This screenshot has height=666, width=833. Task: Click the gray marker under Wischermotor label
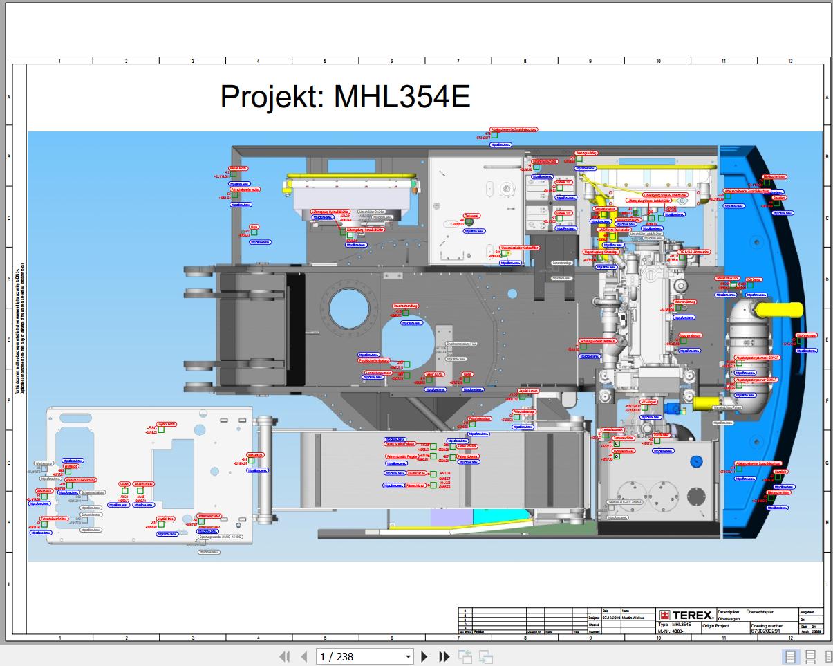coord(44,468)
